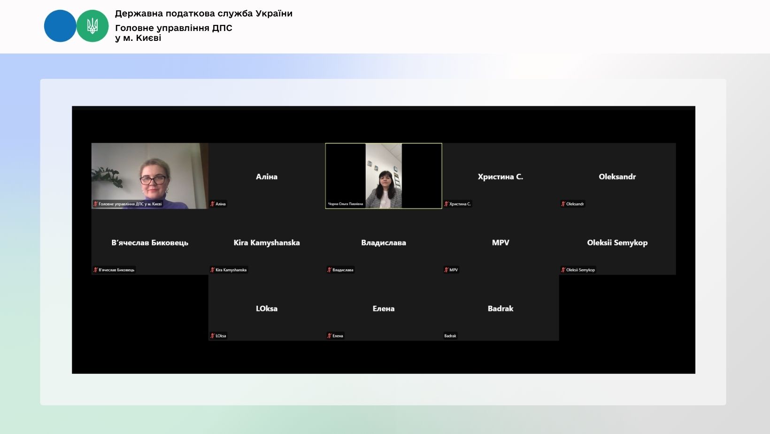Click the green trident emblem logo

92,26
